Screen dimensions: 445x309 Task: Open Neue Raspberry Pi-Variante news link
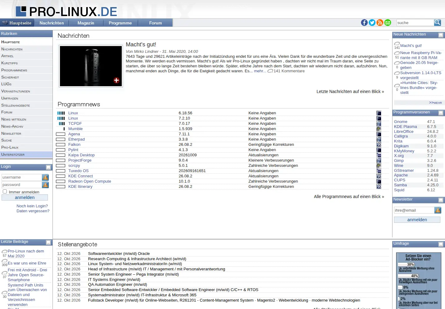click(421, 55)
